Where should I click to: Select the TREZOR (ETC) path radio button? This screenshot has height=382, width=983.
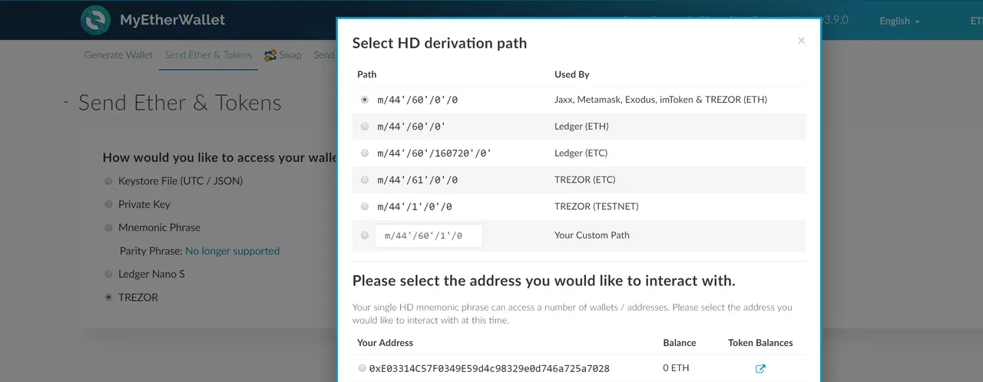(364, 180)
